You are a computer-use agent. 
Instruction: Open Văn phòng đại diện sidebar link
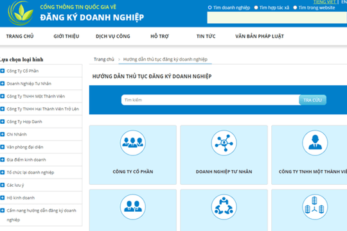[25, 147]
